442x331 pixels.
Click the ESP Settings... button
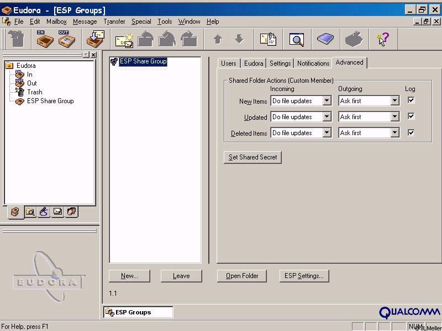coord(304,276)
